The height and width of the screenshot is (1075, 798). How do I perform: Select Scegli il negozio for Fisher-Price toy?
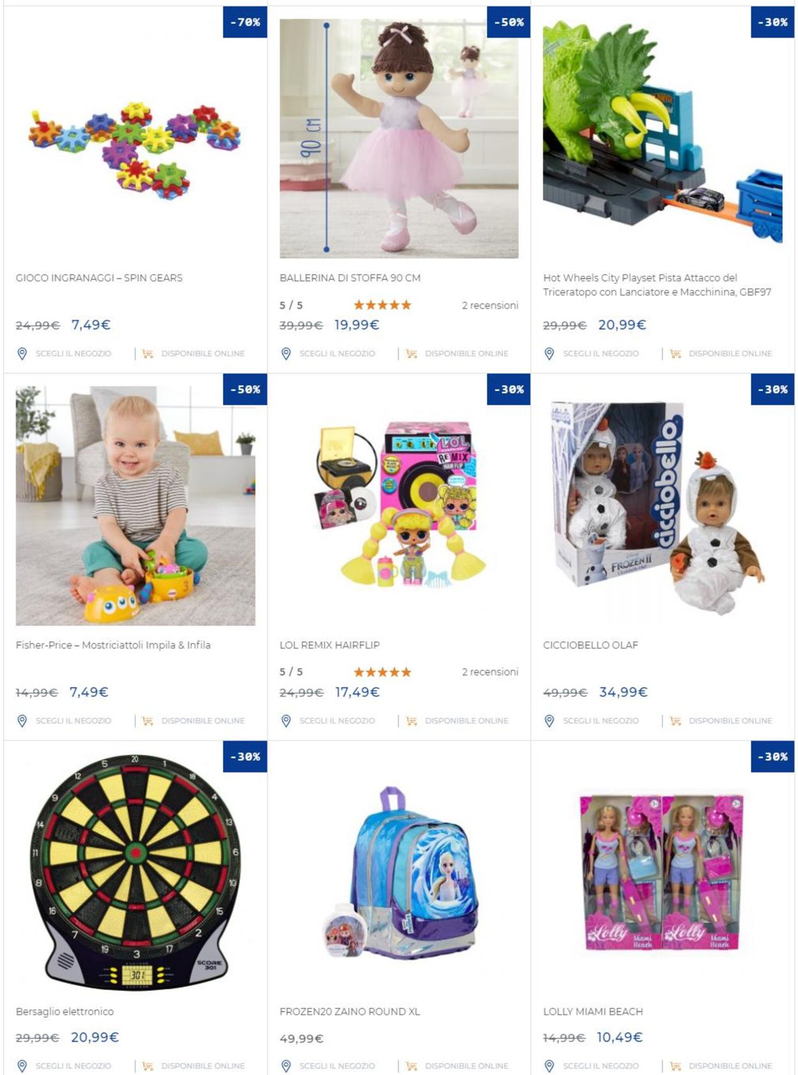[x=73, y=721]
